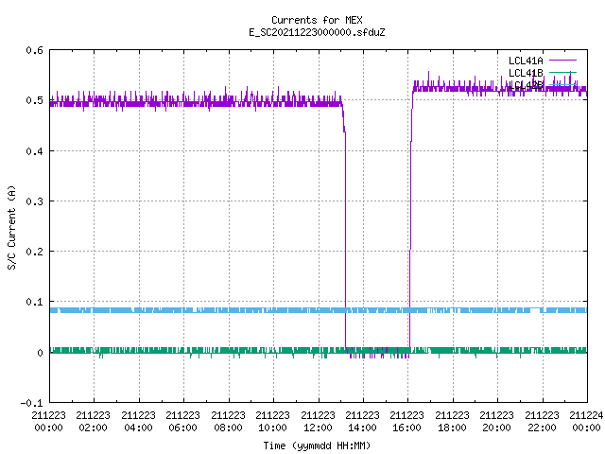Click the 0.6 y-axis tick value
Viewport: 605px width, 454px height.
coord(34,50)
